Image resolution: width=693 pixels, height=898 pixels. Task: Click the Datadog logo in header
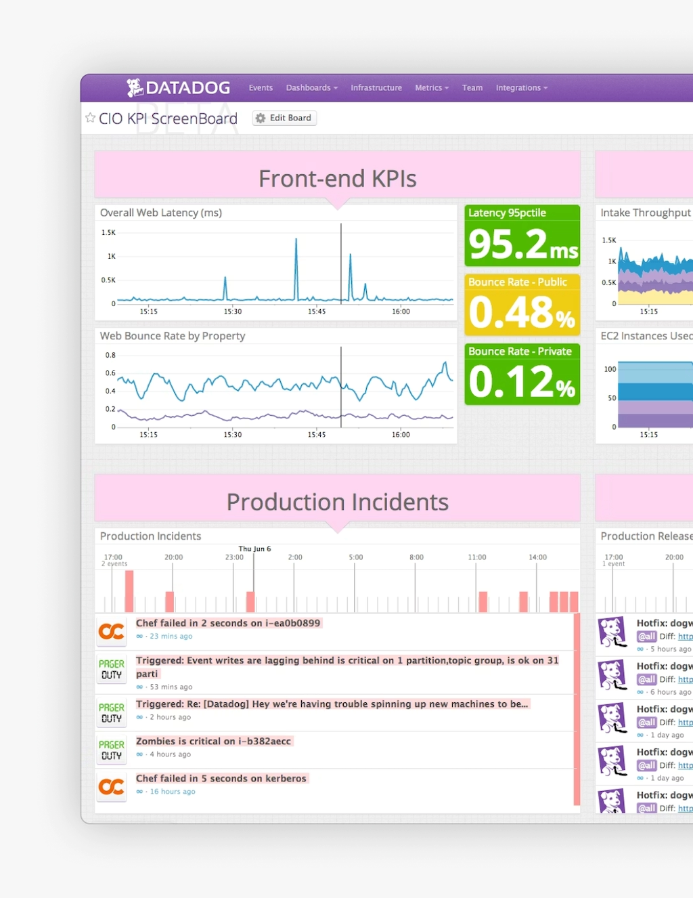[x=178, y=88]
